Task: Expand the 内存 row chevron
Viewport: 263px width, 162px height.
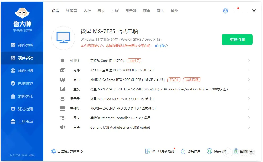Action: [x=249, y=70]
